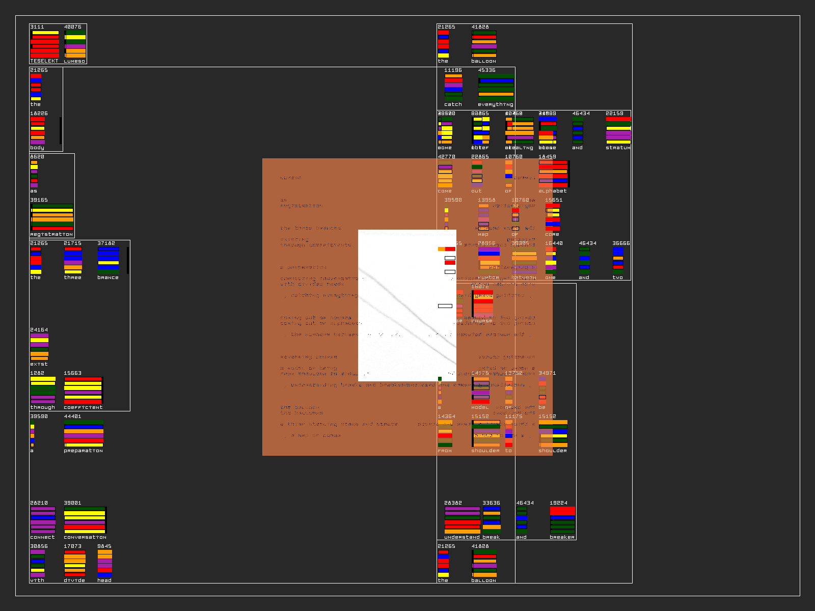Click the number 24164 above 'exist'

coord(39,330)
